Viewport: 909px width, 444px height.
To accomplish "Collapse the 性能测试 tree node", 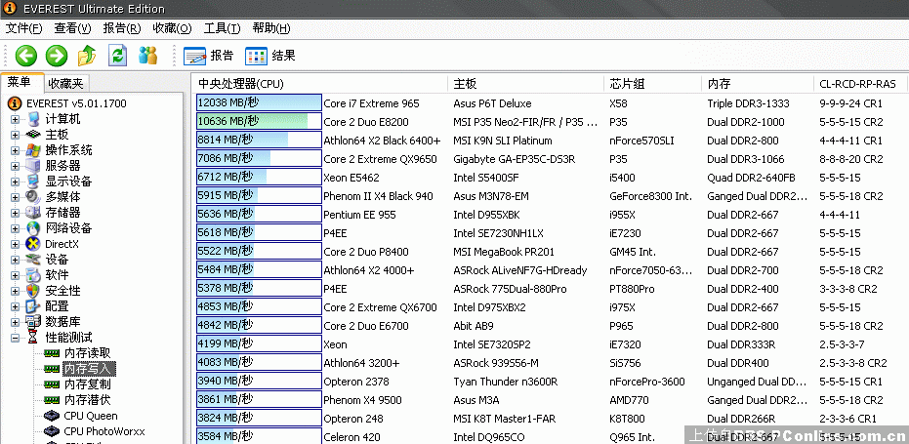I will tap(15, 338).
